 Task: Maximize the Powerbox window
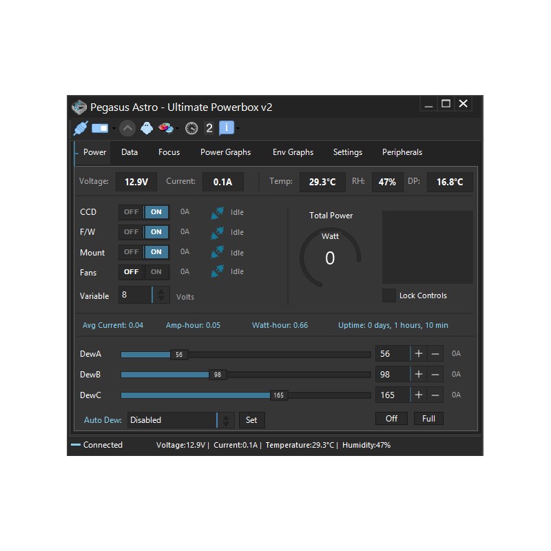(x=446, y=104)
